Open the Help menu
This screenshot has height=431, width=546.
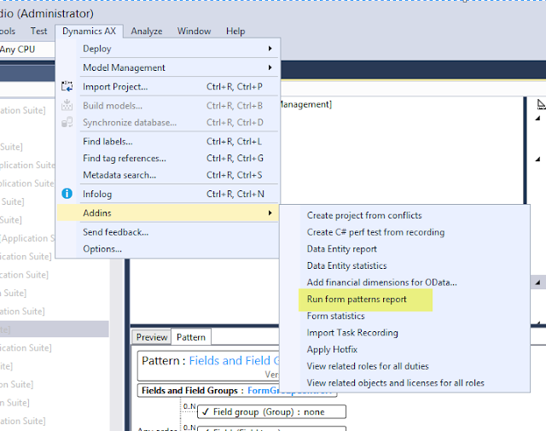[235, 31]
